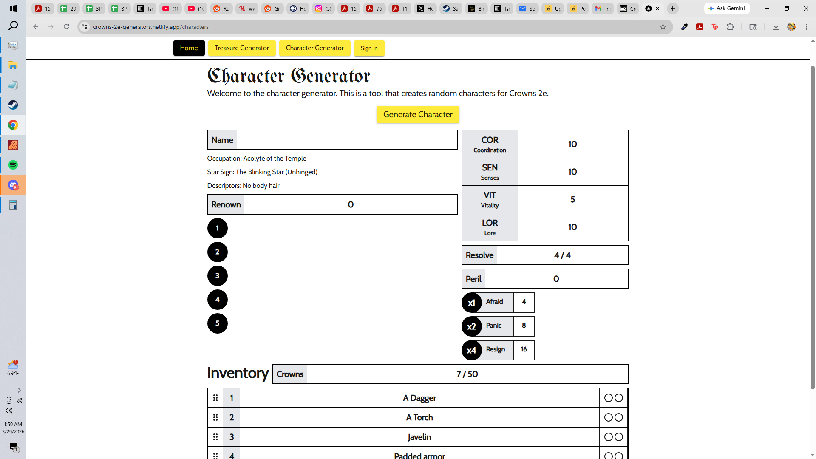Click the x1 Afraid peril multiplier badge
Image resolution: width=816 pixels, height=459 pixels.
pyautogui.click(x=471, y=303)
